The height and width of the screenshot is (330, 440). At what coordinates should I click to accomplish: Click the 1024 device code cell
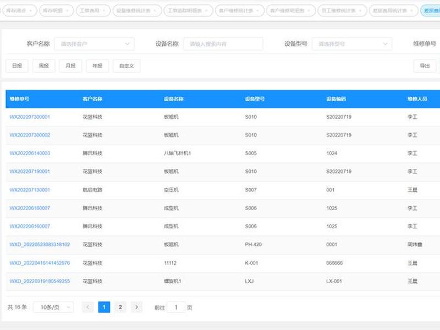click(x=332, y=153)
